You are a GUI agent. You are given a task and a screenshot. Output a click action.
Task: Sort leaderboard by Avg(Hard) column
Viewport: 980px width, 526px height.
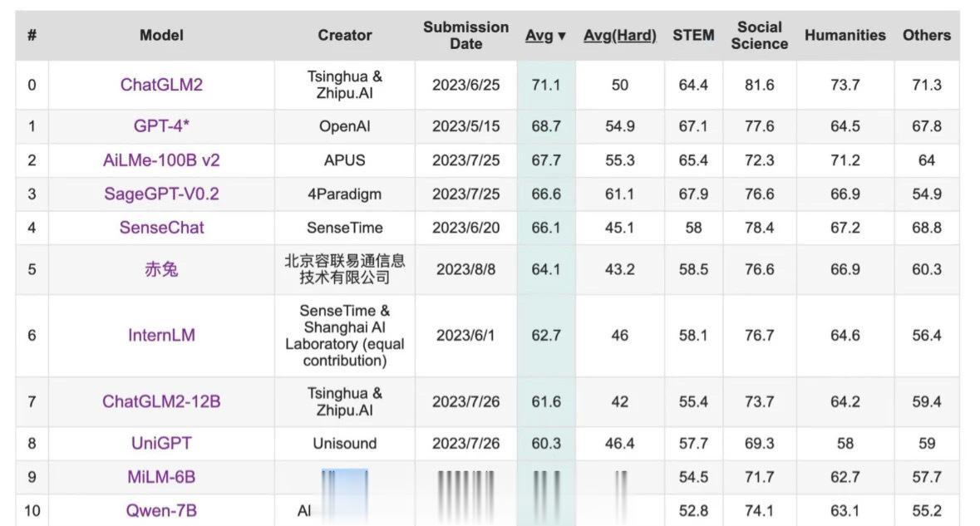pyautogui.click(x=619, y=35)
